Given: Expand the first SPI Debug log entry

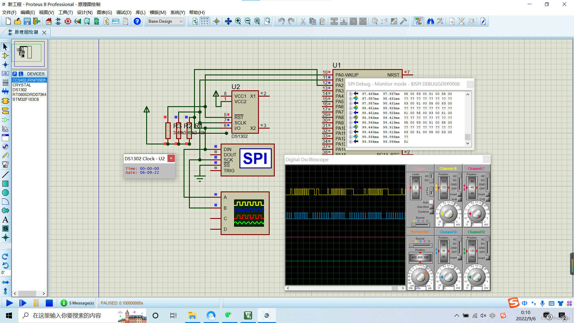Looking at the screenshot, I should [350, 94].
